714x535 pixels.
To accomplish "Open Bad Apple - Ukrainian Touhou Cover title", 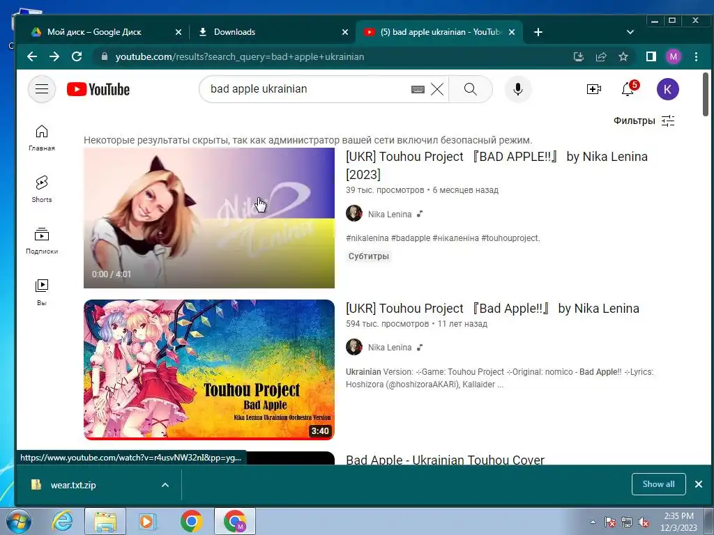I will pyautogui.click(x=445, y=460).
